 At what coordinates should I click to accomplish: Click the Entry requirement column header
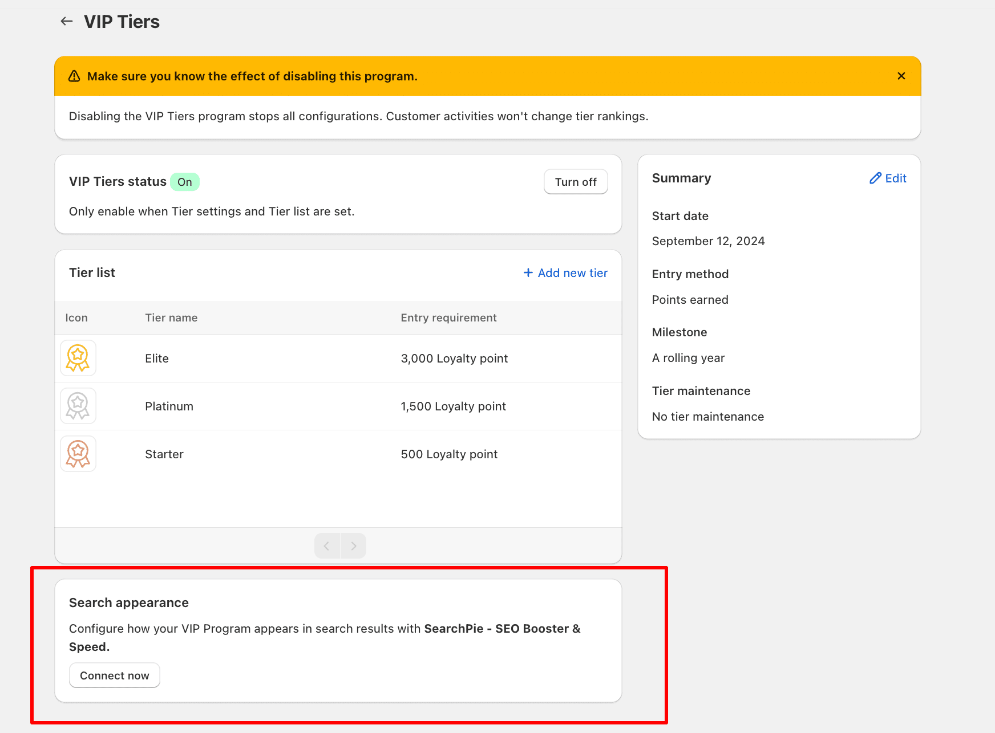448,317
